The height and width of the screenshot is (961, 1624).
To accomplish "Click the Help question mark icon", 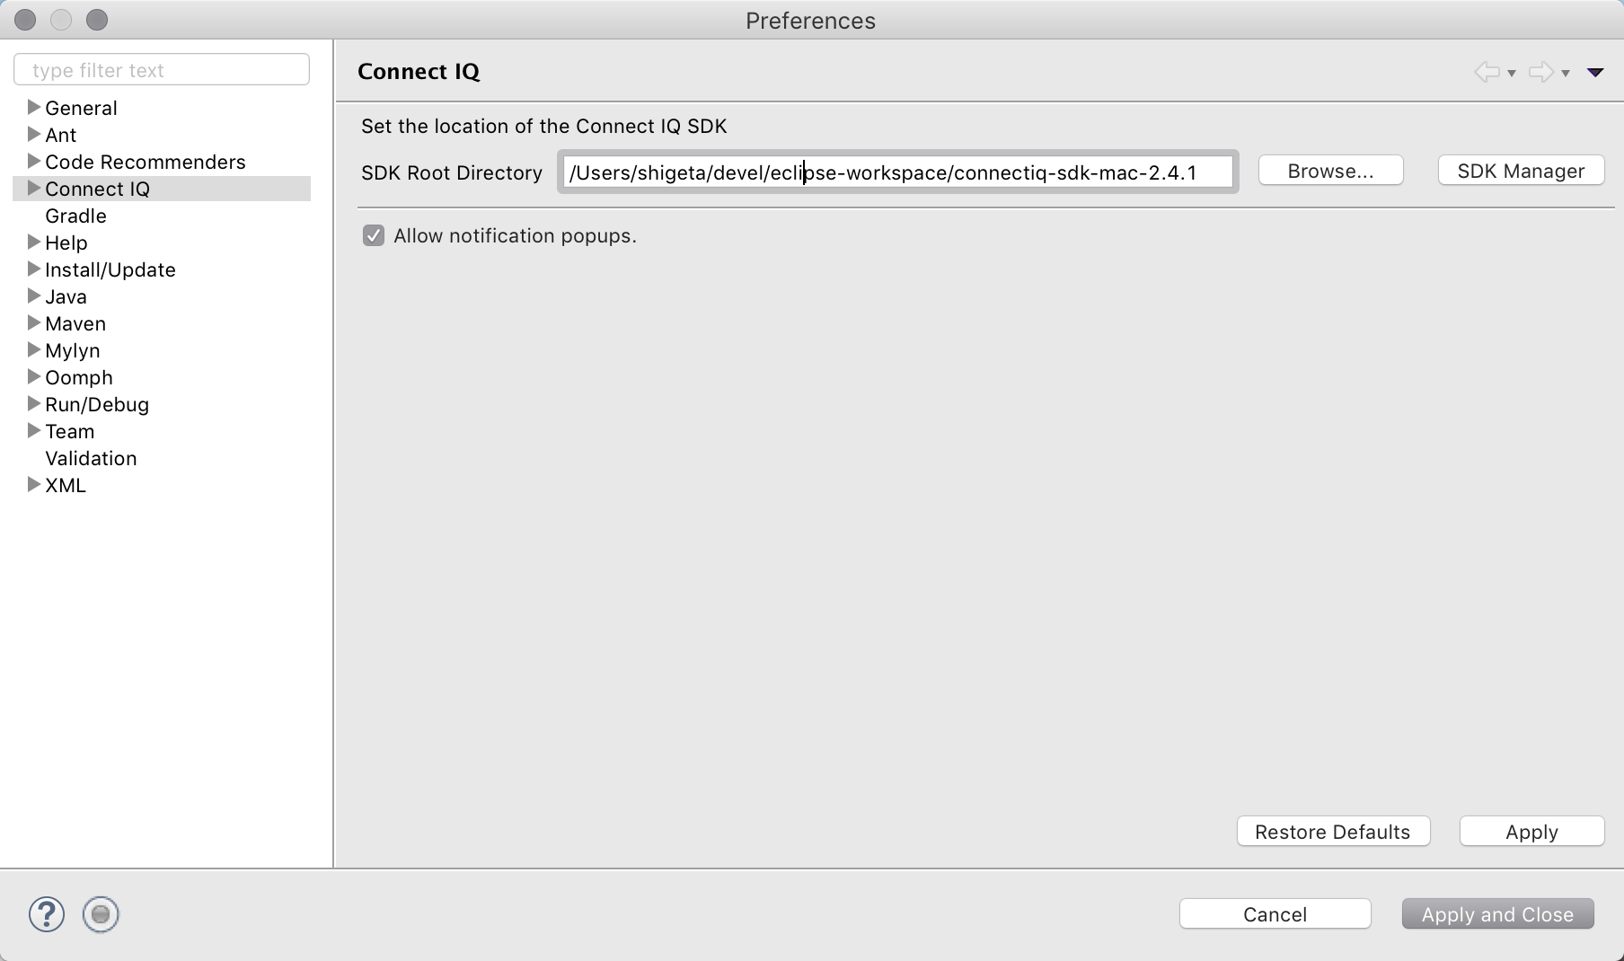I will (47, 914).
